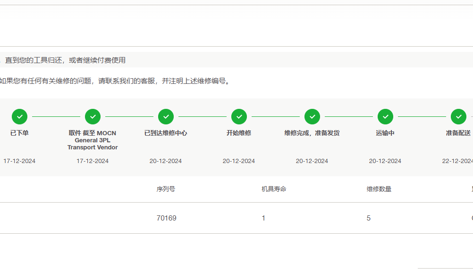The width and height of the screenshot is (473, 270).
Task: Click the 维修数量 column header
Action: [x=379, y=189]
